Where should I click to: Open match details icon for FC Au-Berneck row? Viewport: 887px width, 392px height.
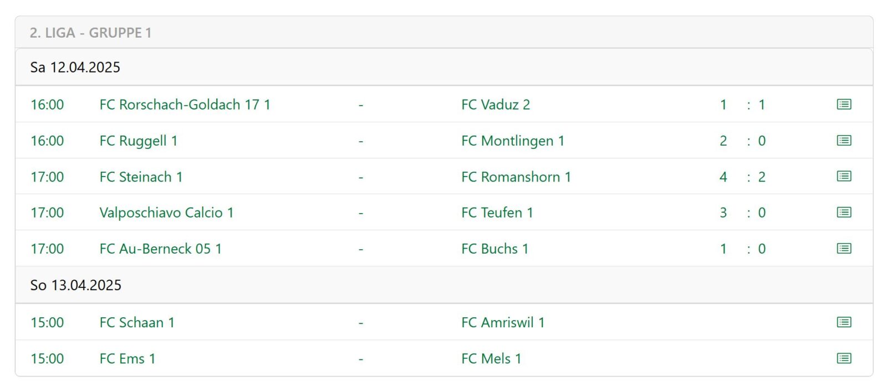(844, 249)
